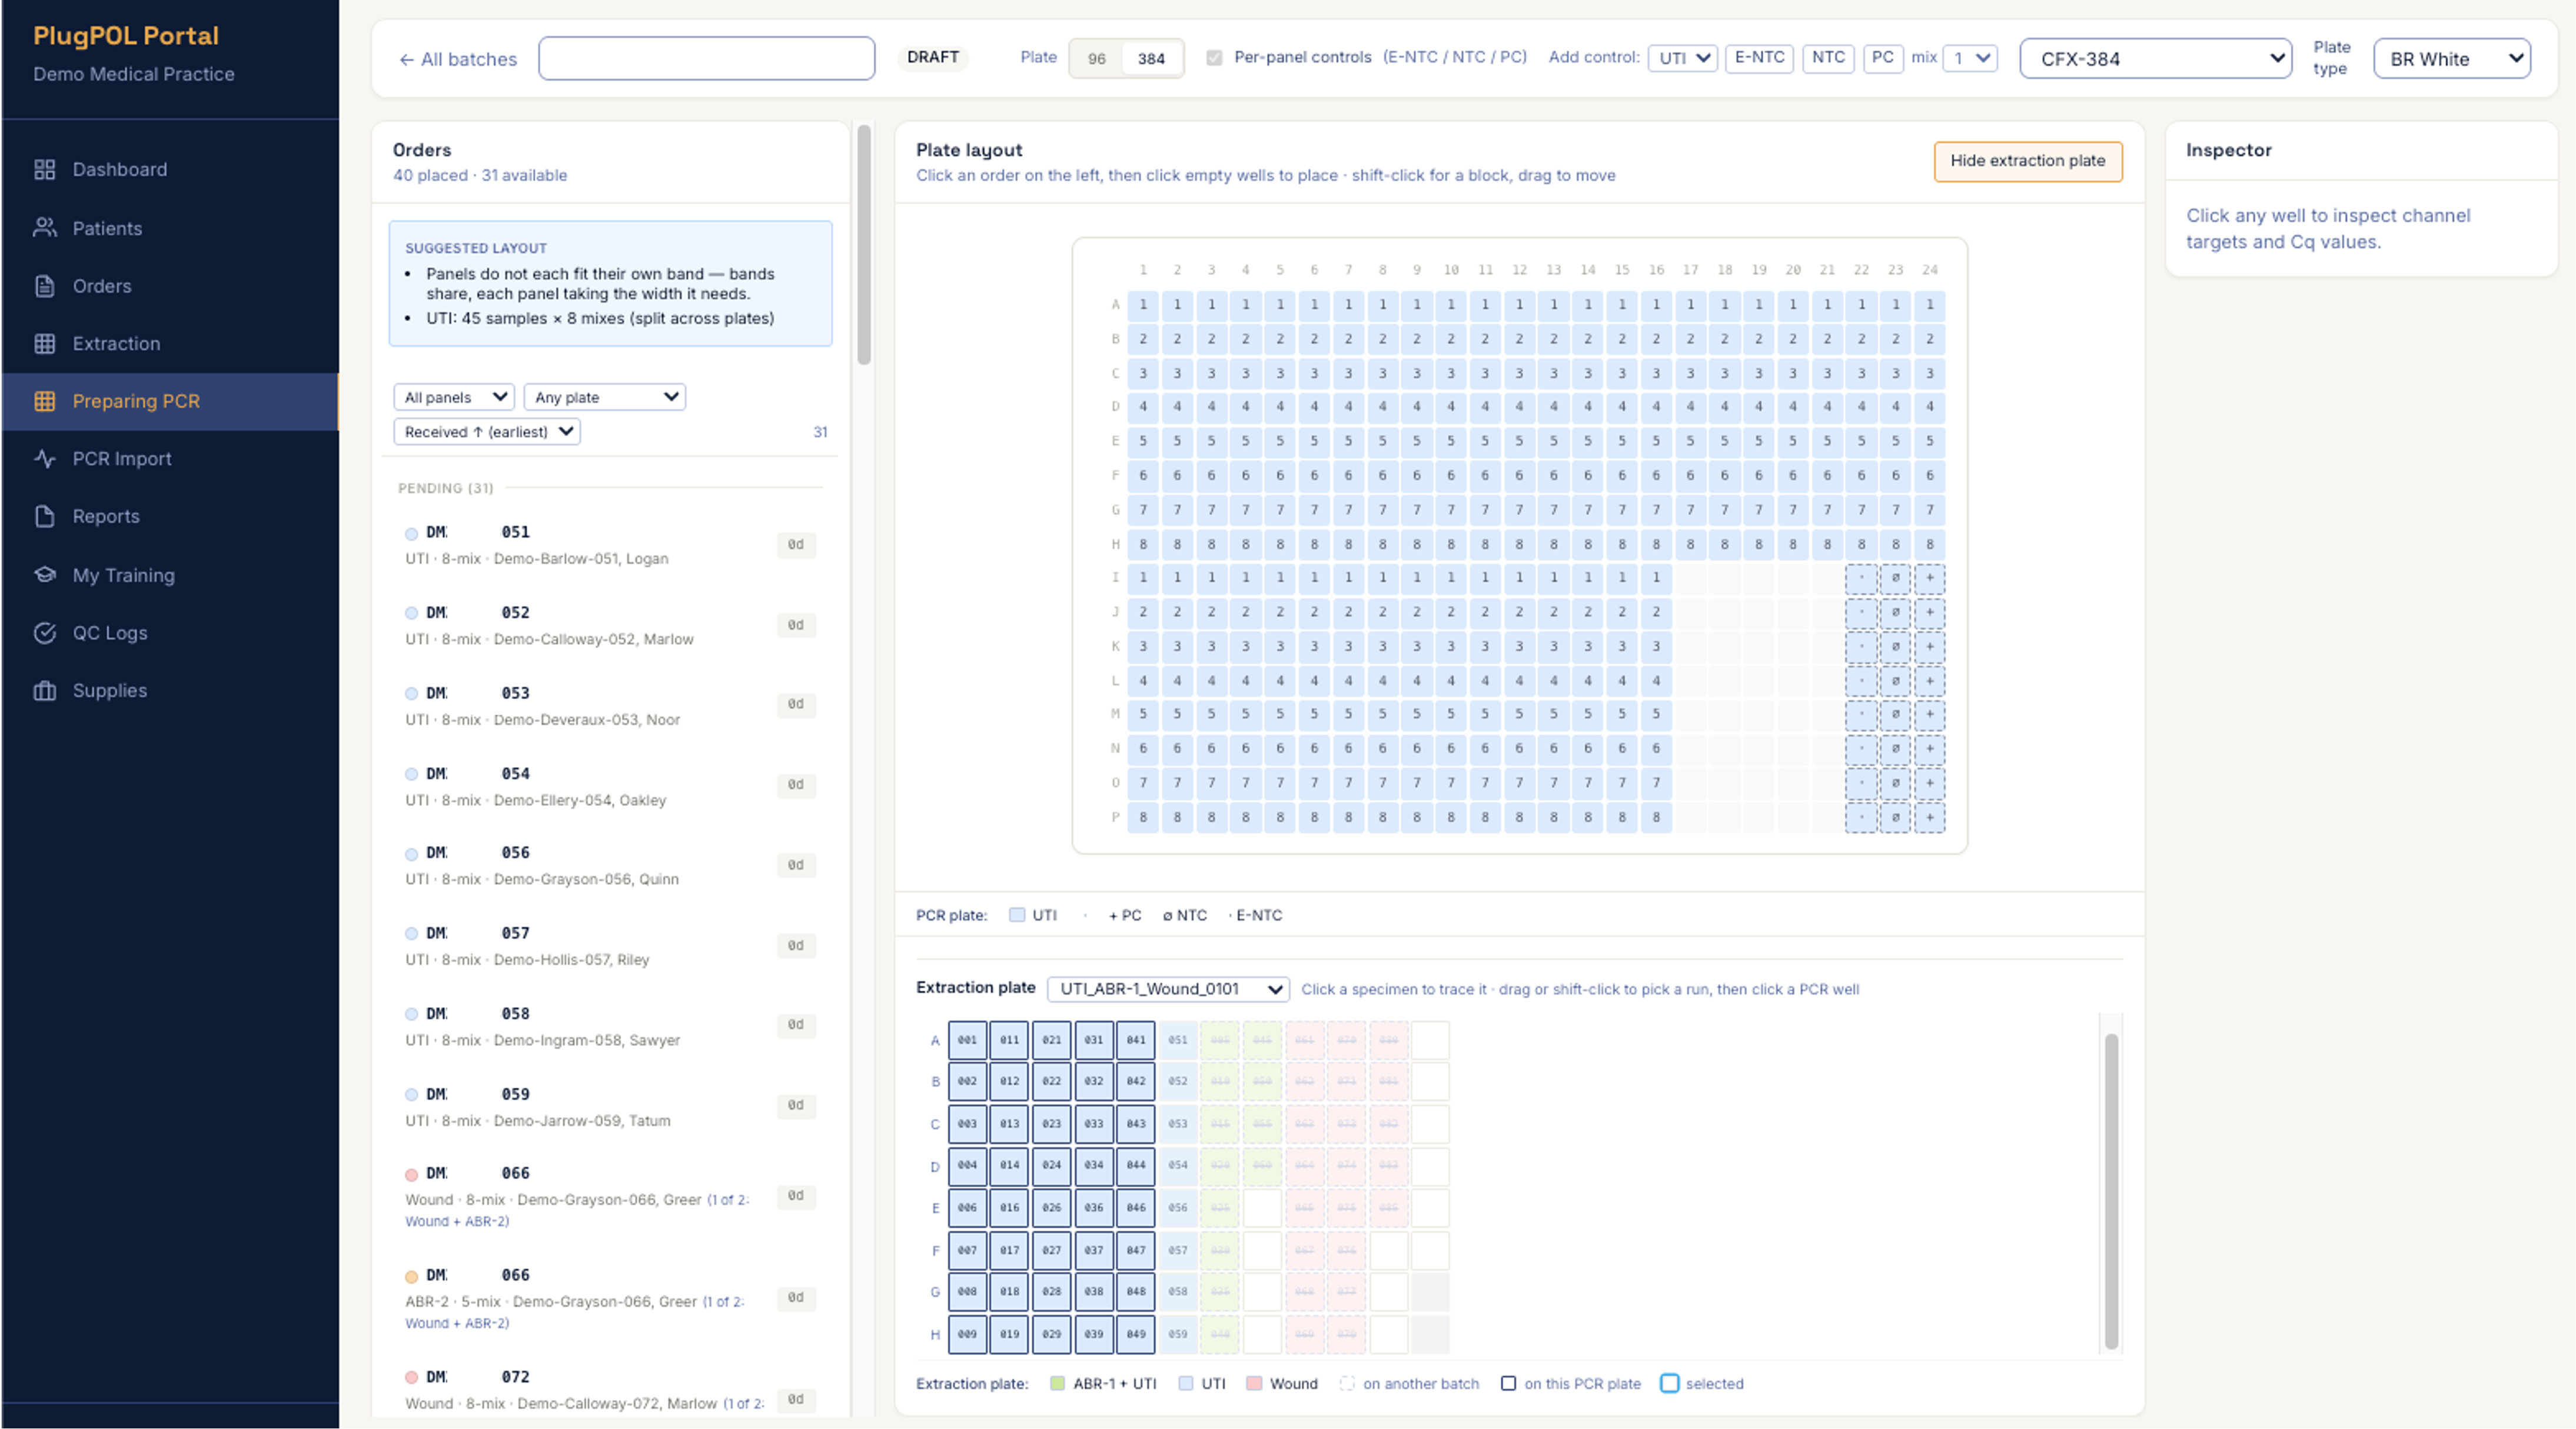Viewport: 2576px width, 1429px height.
Task: Open the Add control UTI panel dropdown
Action: tap(1683, 58)
